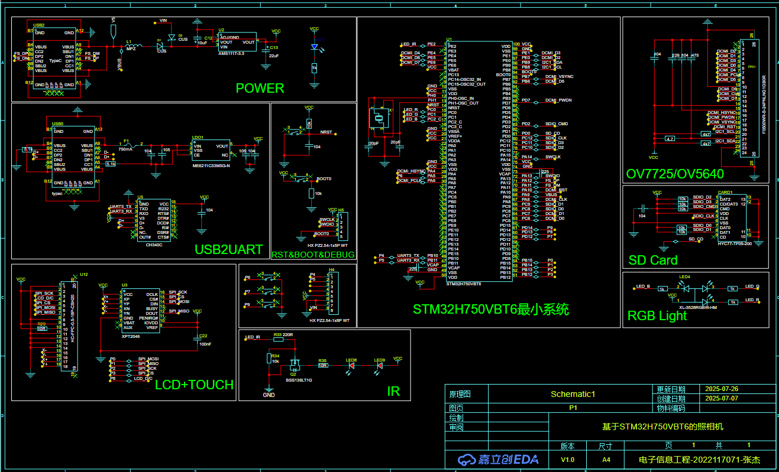The height and width of the screenshot is (472, 779).
Task: Select the LED8 infrared diode symbol
Action: [351, 366]
